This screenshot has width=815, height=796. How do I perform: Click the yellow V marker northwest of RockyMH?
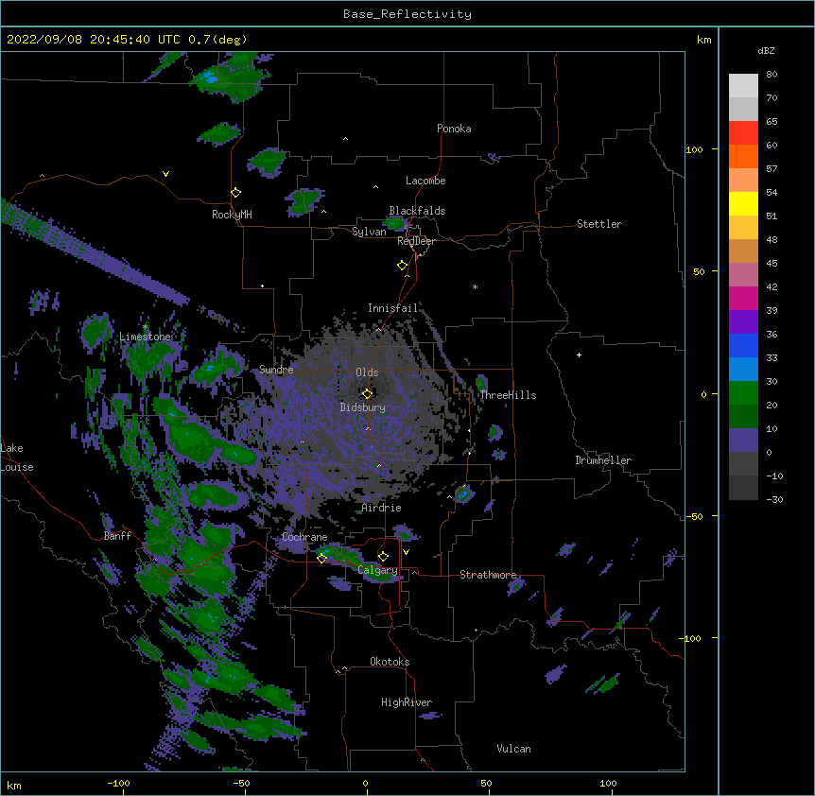click(x=165, y=174)
